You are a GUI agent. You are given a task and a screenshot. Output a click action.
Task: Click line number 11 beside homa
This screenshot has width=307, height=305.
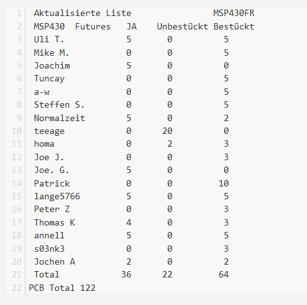click(x=17, y=144)
